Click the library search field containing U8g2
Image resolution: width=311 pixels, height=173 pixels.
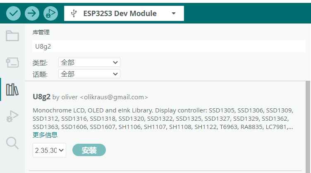click(169, 47)
